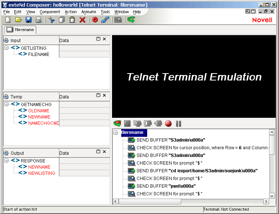Close the Output pane
Image resolution: width=279 pixels, height=214 pixels.
click(x=104, y=151)
